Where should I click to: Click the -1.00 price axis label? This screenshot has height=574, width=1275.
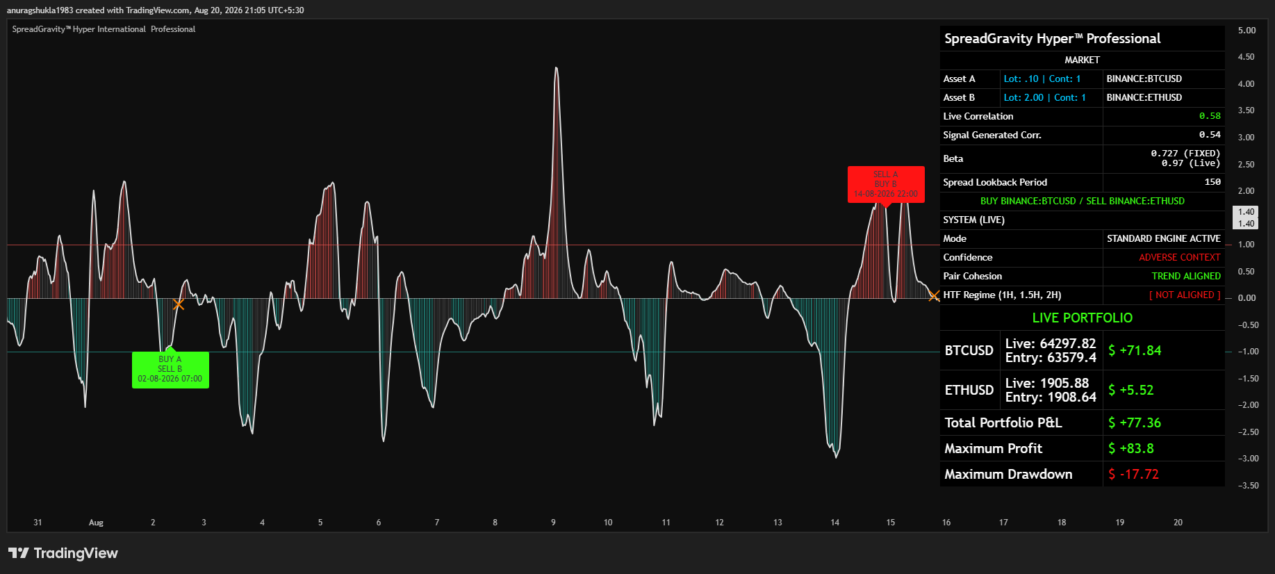click(x=1249, y=352)
